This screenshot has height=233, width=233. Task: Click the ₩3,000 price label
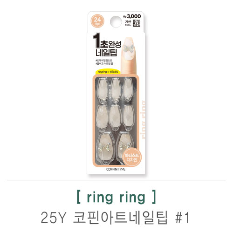pos(132,16)
